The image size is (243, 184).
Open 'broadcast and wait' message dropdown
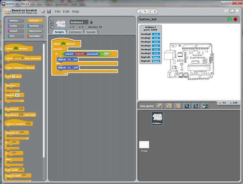[x=21, y=115]
